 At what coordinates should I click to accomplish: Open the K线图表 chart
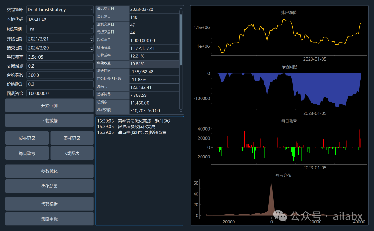72,153
